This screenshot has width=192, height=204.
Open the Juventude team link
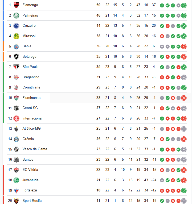[x=30, y=180]
